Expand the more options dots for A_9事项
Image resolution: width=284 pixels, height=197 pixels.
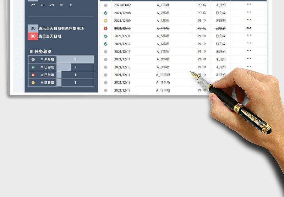pos(248,66)
